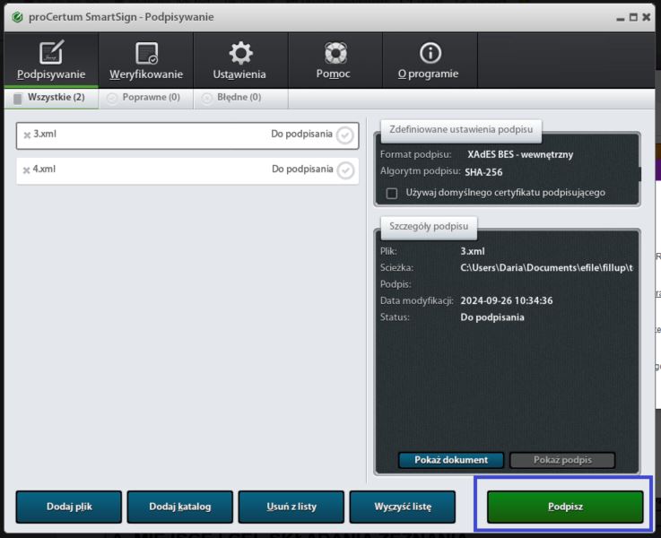The width and height of the screenshot is (661, 538).
Task: Click Usuń z listy button
Action: coord(291,507)
